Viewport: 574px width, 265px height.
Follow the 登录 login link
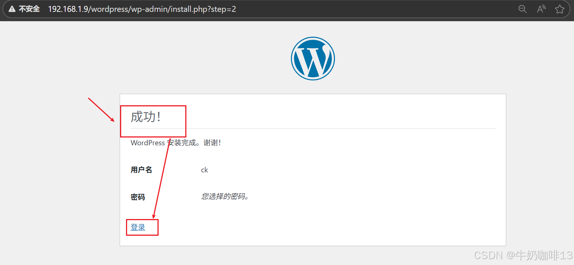[138, 227]
